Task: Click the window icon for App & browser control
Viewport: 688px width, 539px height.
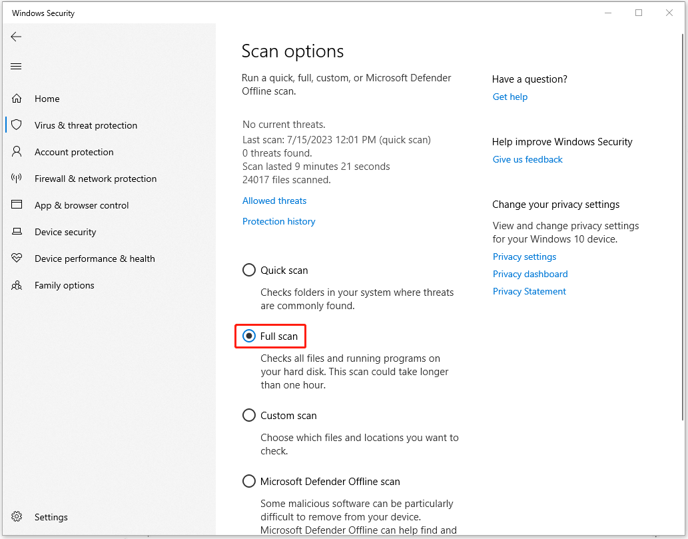Action: pos(17,205)
